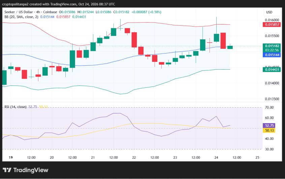
Task: Click the open value O0.015086 in header
Action: pos(67,12)
